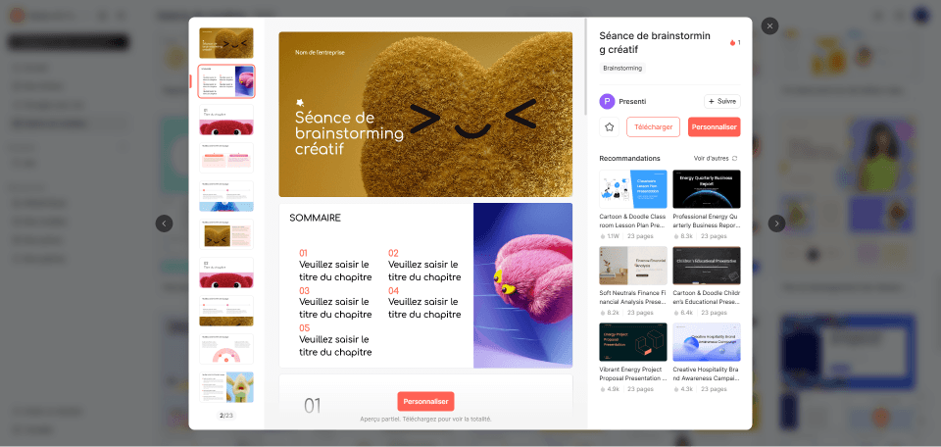Open the Brainstorming tag

pos(622,68)
